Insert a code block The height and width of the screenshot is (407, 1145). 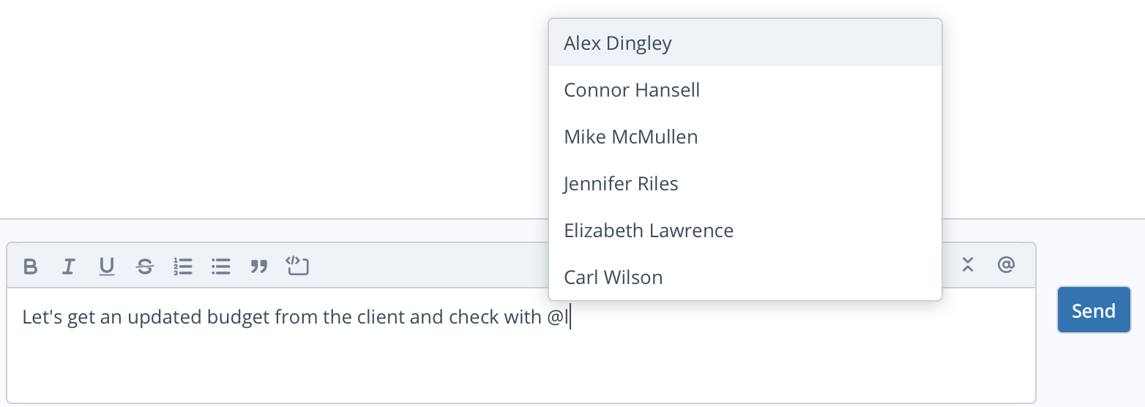[x=297, y=266]
